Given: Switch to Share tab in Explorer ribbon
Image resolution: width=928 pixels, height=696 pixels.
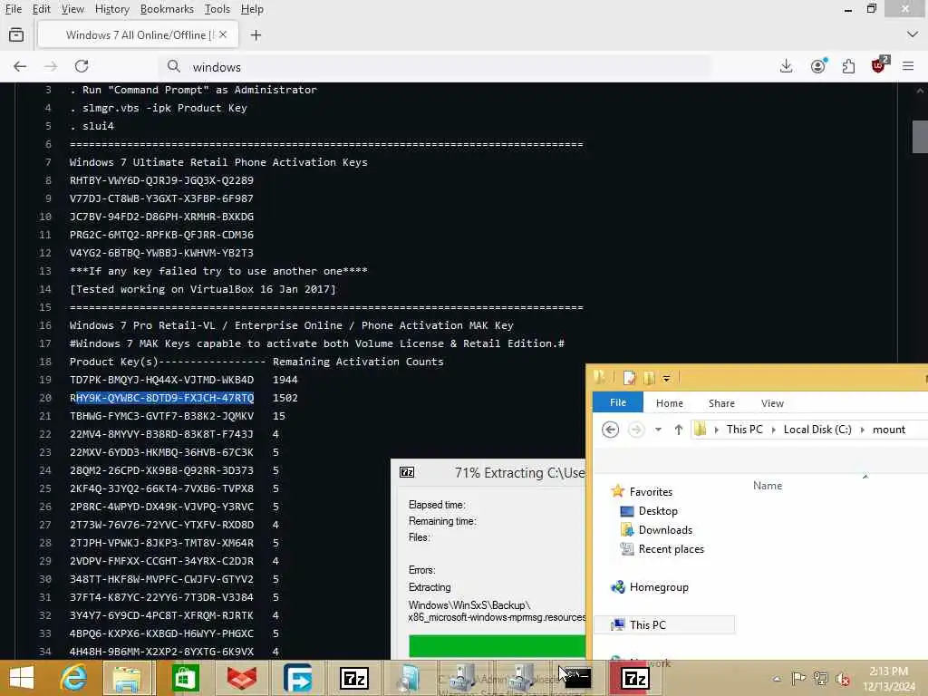Looking at the screenshot, I should (721, 403).
